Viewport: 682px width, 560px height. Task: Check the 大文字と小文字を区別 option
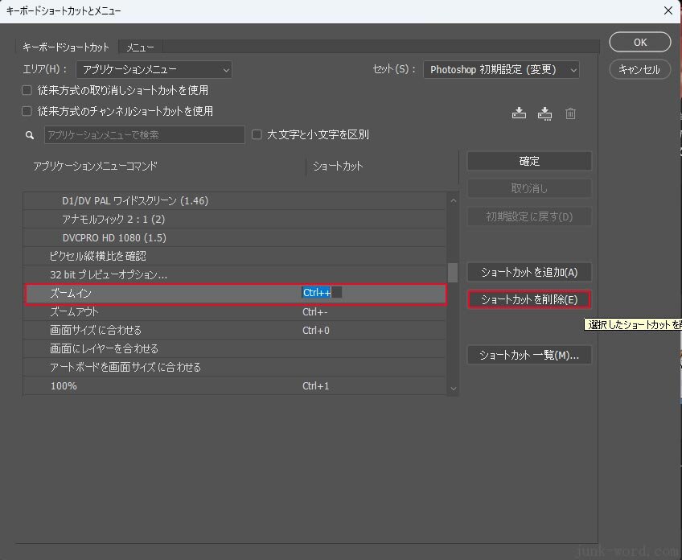[257, 134]
